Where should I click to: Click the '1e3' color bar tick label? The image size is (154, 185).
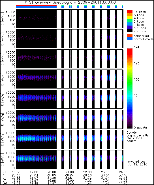click(136, 63)
